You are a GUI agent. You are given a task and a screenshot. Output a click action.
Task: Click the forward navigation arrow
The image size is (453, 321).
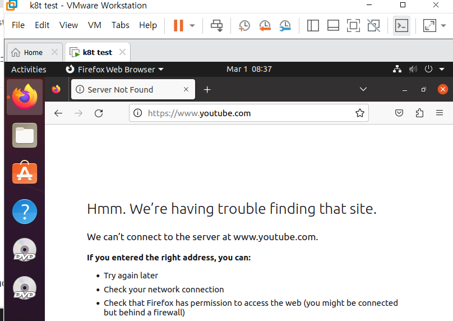click(x=78, y=113)
